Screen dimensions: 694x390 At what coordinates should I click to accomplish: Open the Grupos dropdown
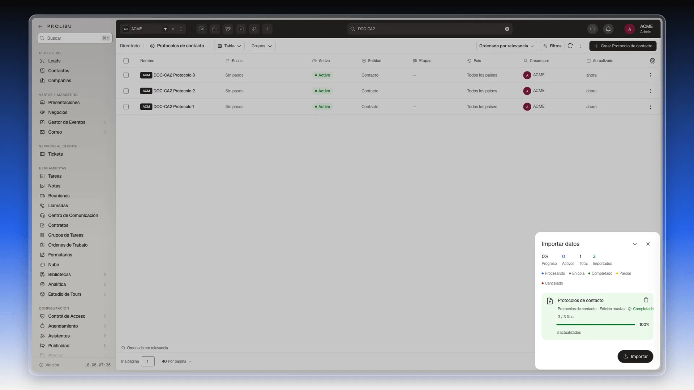click(x=262, y=46)
